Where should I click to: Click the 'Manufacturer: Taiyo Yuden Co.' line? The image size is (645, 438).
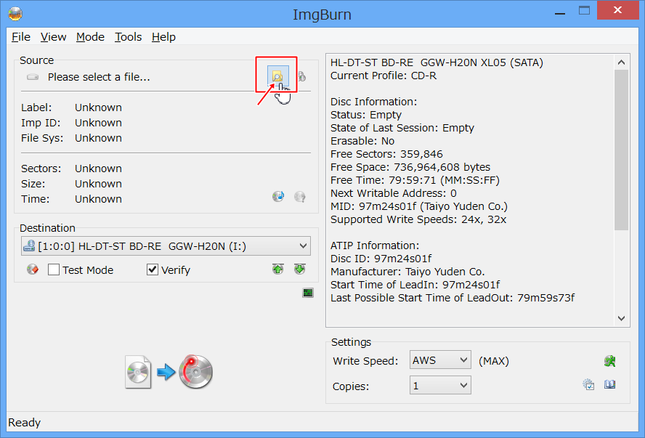(x=407, y=272)
